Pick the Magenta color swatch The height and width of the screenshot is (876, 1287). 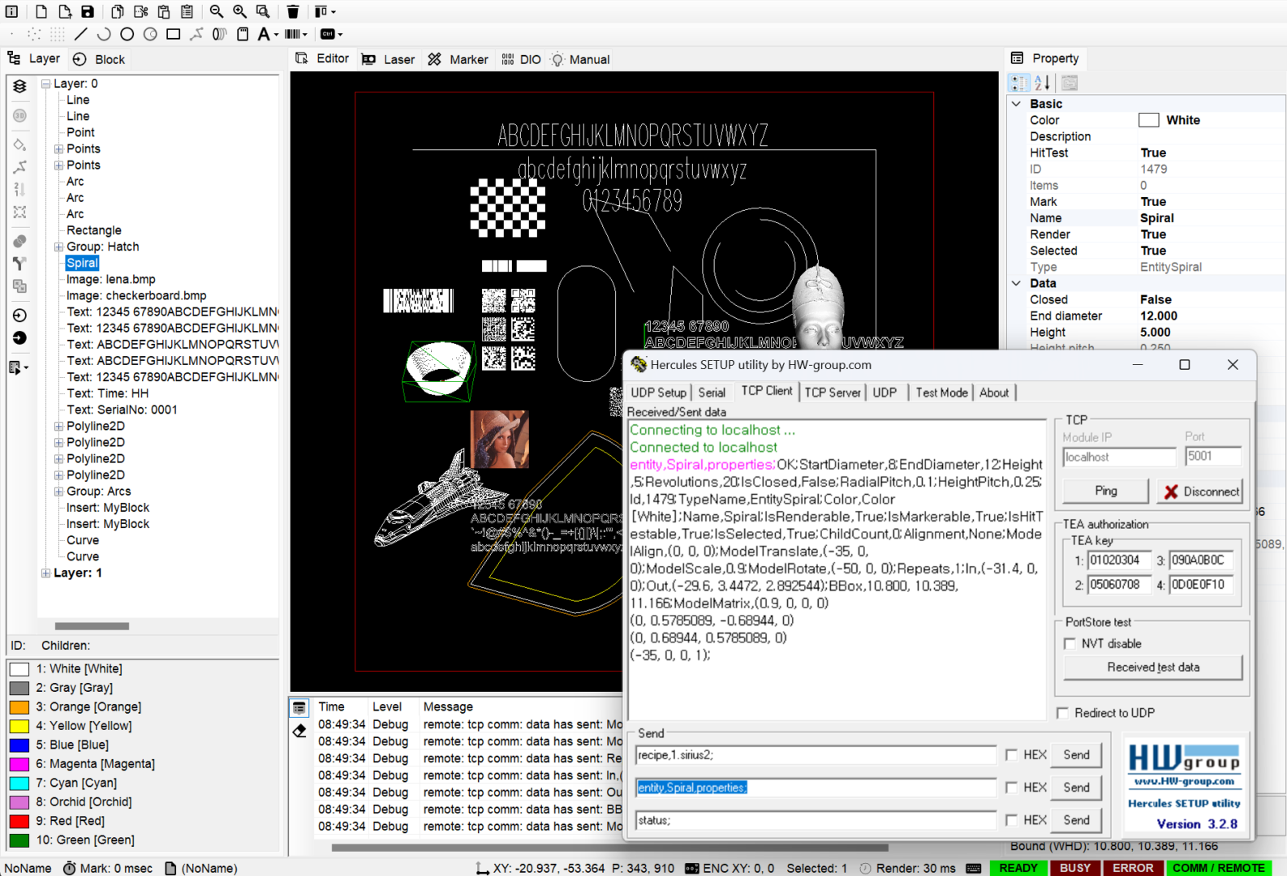[x=19, y=763]
